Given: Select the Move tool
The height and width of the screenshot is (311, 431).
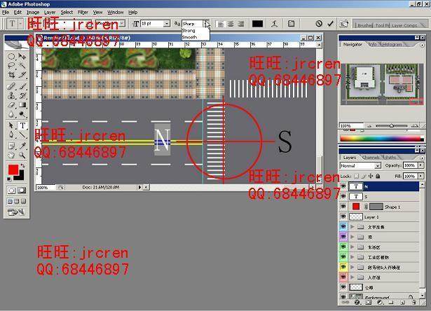Looking at the screenshot, I should (22, 56).
